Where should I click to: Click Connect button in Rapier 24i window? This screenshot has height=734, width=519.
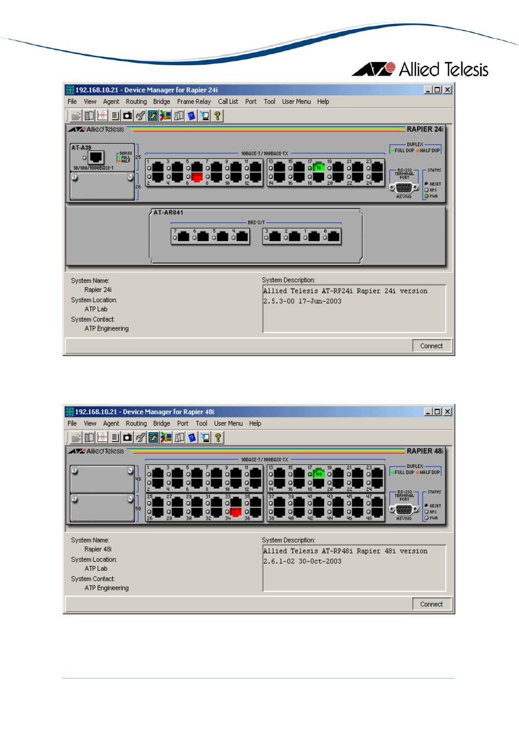pyautogui.click(x=431, y=346)
